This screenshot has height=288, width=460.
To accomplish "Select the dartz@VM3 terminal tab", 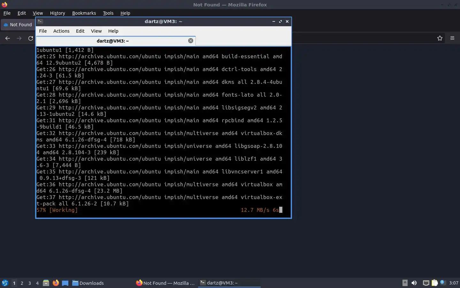I will click(113, 41).
